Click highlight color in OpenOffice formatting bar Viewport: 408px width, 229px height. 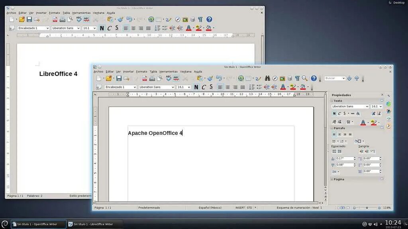[x=293, y=87]
